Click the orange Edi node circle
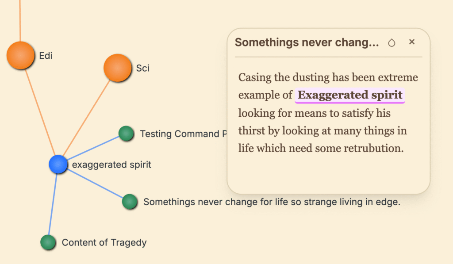The image size is (453, 264). [x=20, y=56]
